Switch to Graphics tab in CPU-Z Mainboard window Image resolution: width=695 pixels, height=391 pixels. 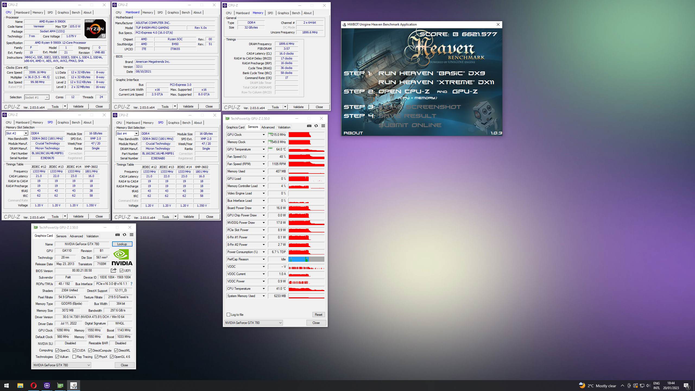point(173,12)
